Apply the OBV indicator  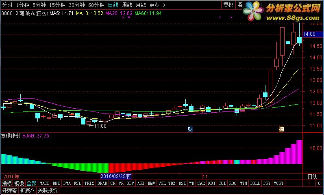click(130, 183)
